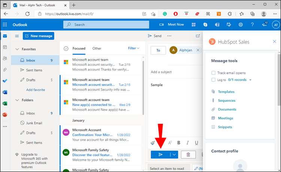Click the To recipients button
This screenshot has height=172, width=281.
click(158, 50)
